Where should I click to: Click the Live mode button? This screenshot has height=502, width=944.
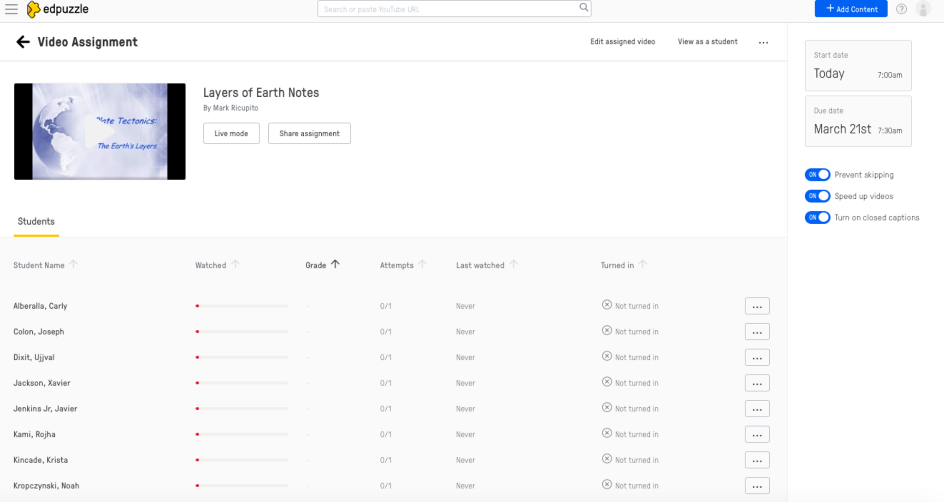pos(231,134)
